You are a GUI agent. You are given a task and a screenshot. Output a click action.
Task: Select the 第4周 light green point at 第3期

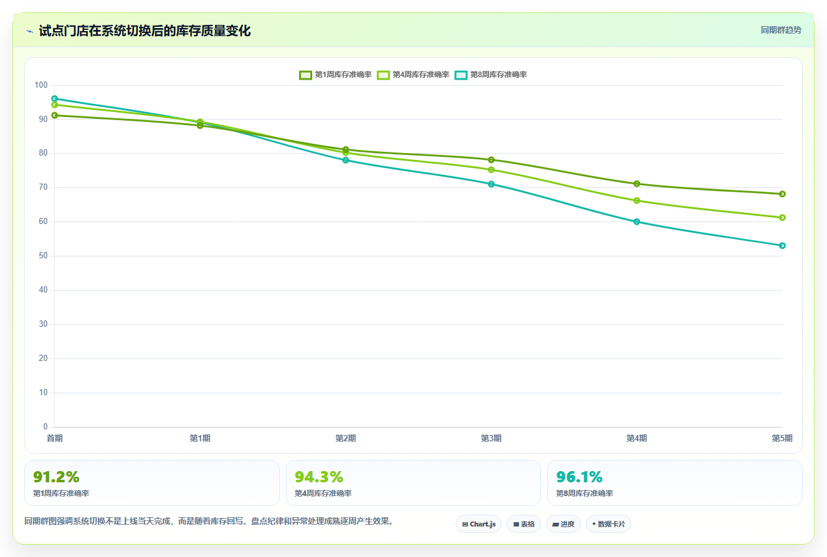point(491,169)
